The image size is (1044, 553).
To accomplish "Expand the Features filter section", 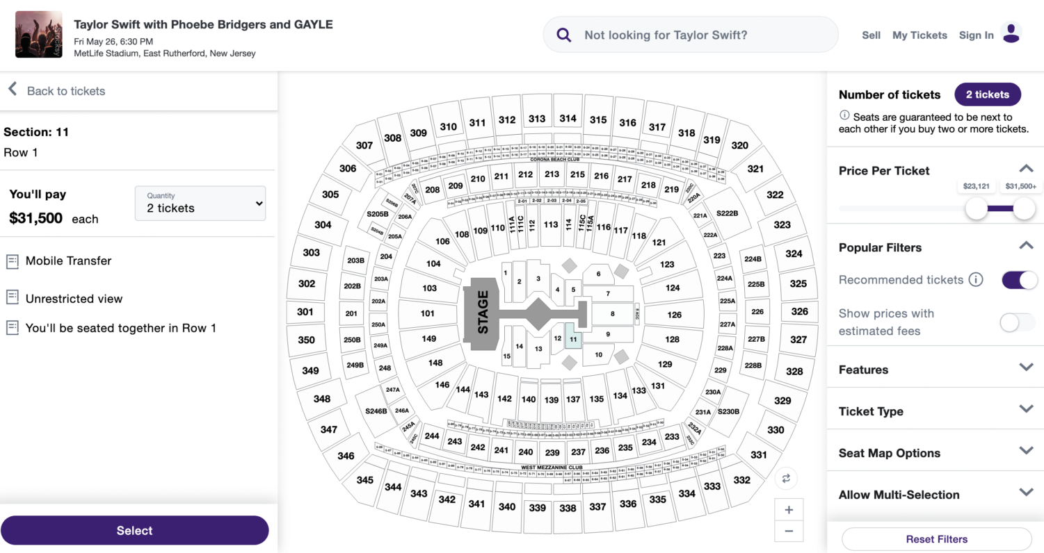I will pyautogui.click(x=1026, y=368).
